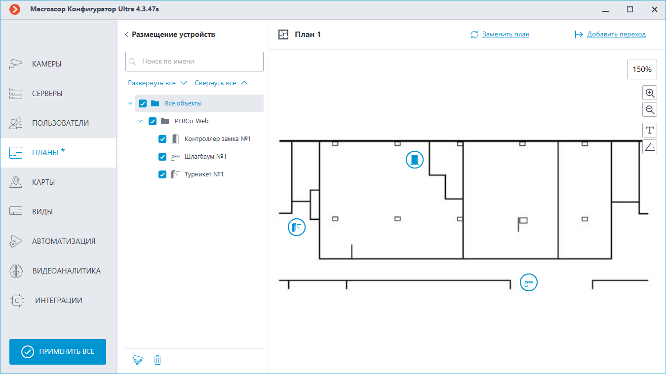Open the Plans section icon
Screen dimensions: 666x374
[16, 152]
